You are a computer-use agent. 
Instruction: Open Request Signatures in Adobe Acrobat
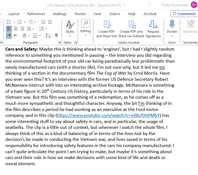(x=153, y=29)
